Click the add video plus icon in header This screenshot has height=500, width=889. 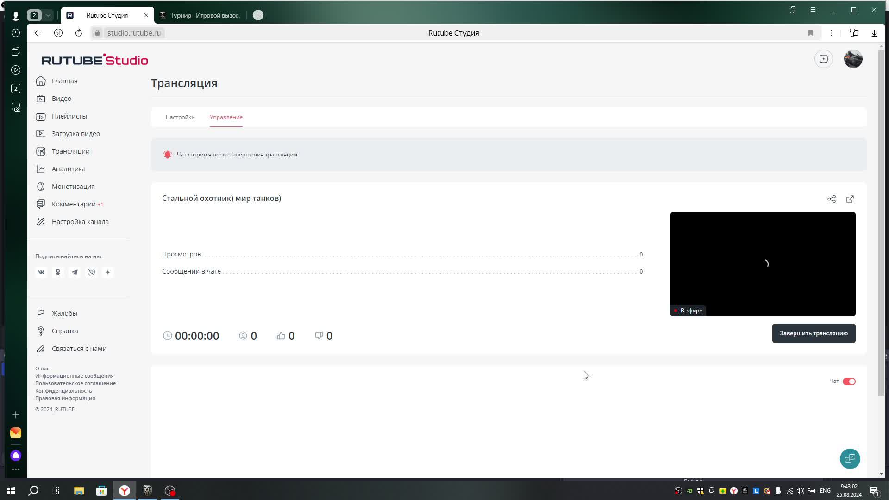click(x=824, y=59)
